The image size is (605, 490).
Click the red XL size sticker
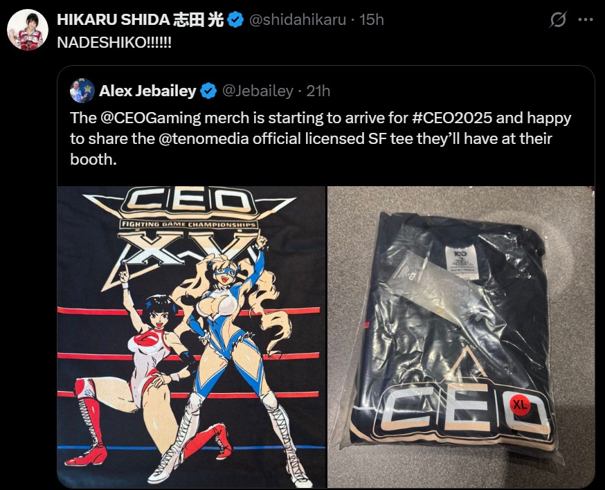(x=520, y=404)
